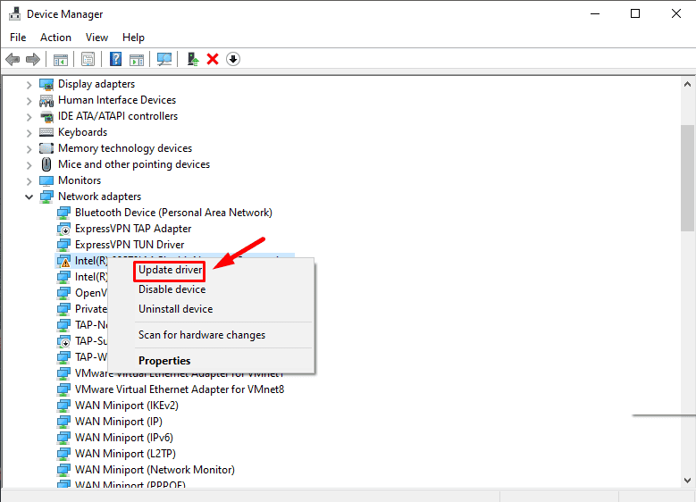Select the Monitors label

[80, 180]
